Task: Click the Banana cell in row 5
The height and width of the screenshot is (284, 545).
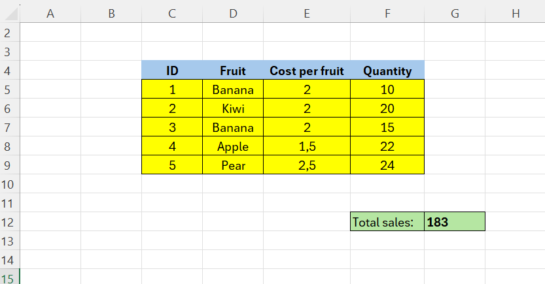Action: click(x=233, y=89)
